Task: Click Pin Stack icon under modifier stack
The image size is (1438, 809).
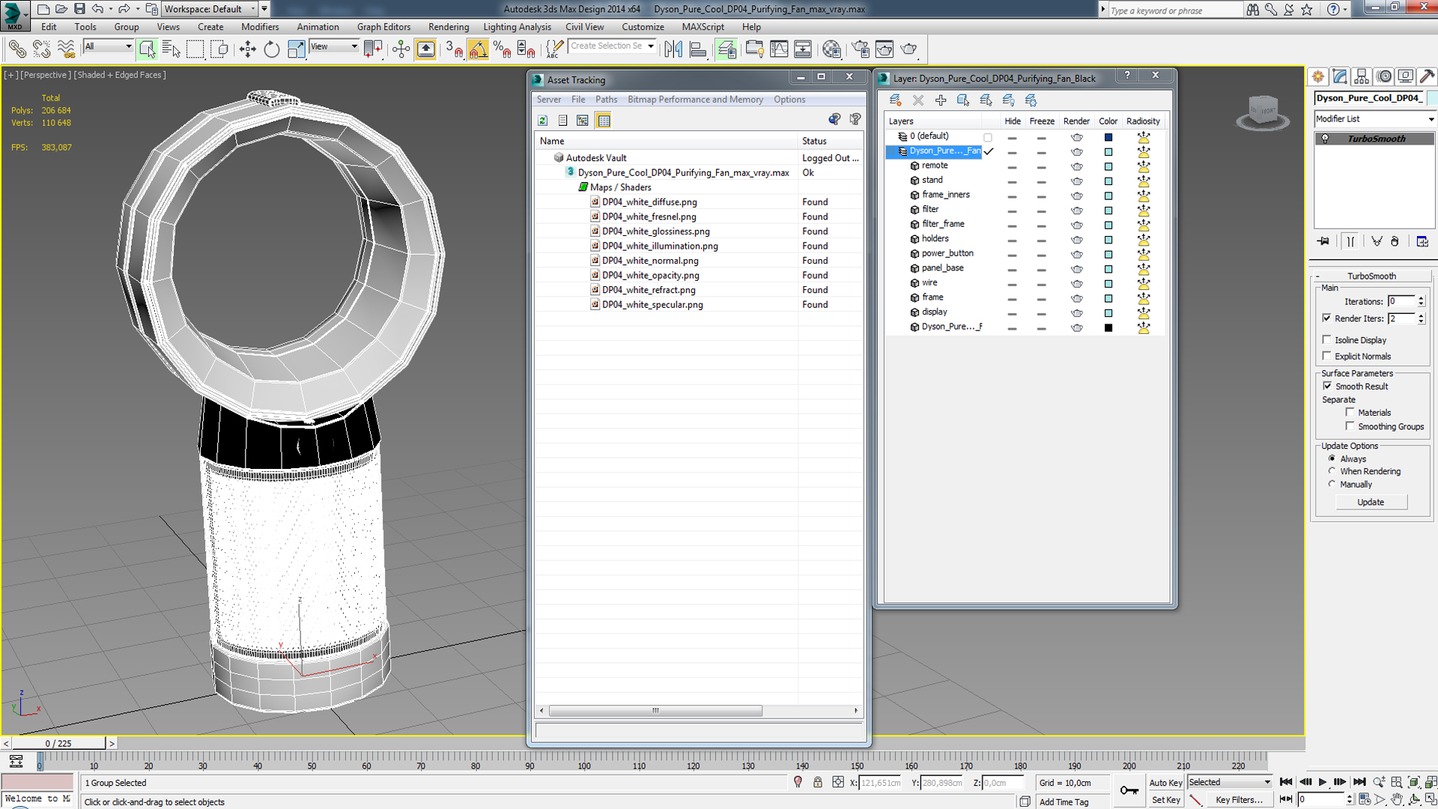Action: click(1323, 241)
